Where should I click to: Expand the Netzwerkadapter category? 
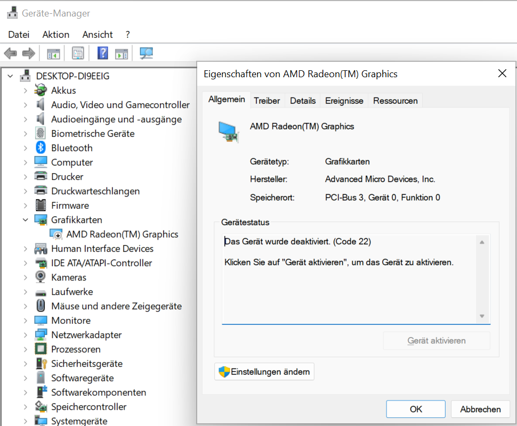(26, 335)
